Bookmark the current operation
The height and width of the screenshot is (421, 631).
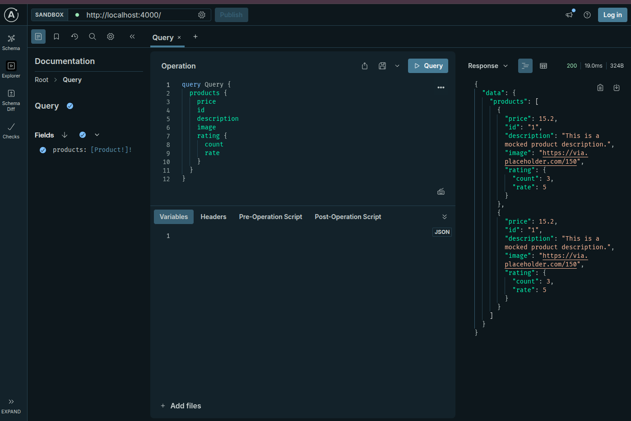click(x=56, y=37)
